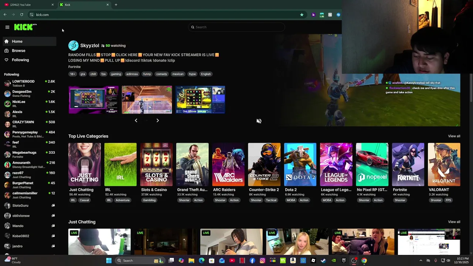Select the mexican tag

(178, 74)
